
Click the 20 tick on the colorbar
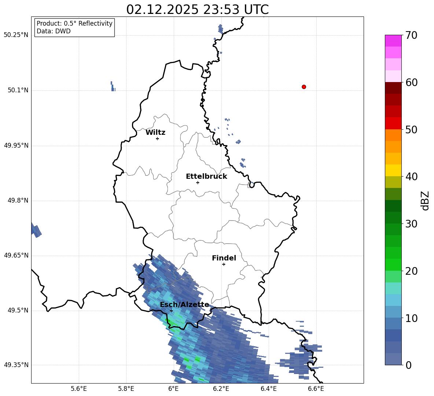pos(411,271)
